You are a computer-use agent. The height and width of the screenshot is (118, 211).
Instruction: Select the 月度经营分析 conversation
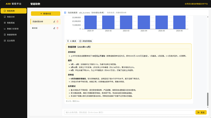46,22
